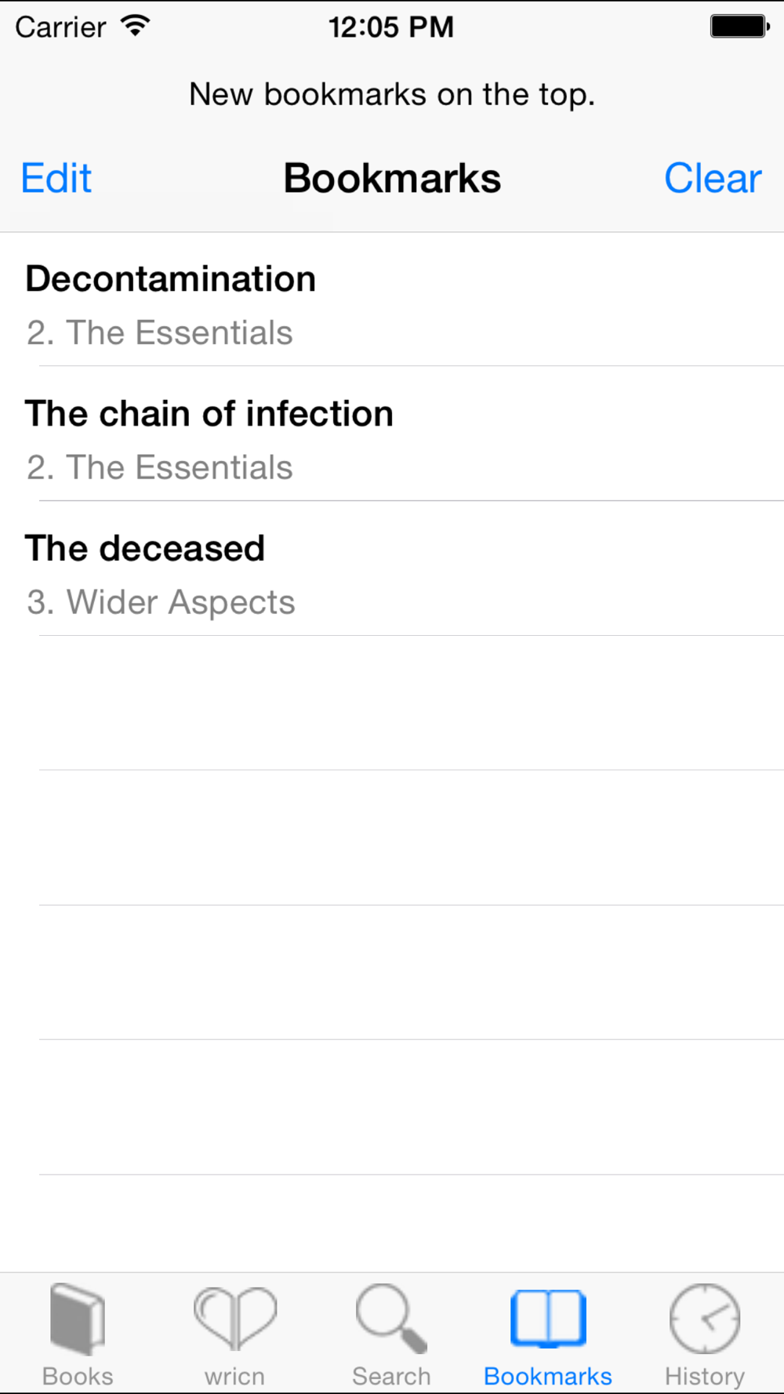
Task: Go to the Search tab label
Action: click(x=391, y=1376)
